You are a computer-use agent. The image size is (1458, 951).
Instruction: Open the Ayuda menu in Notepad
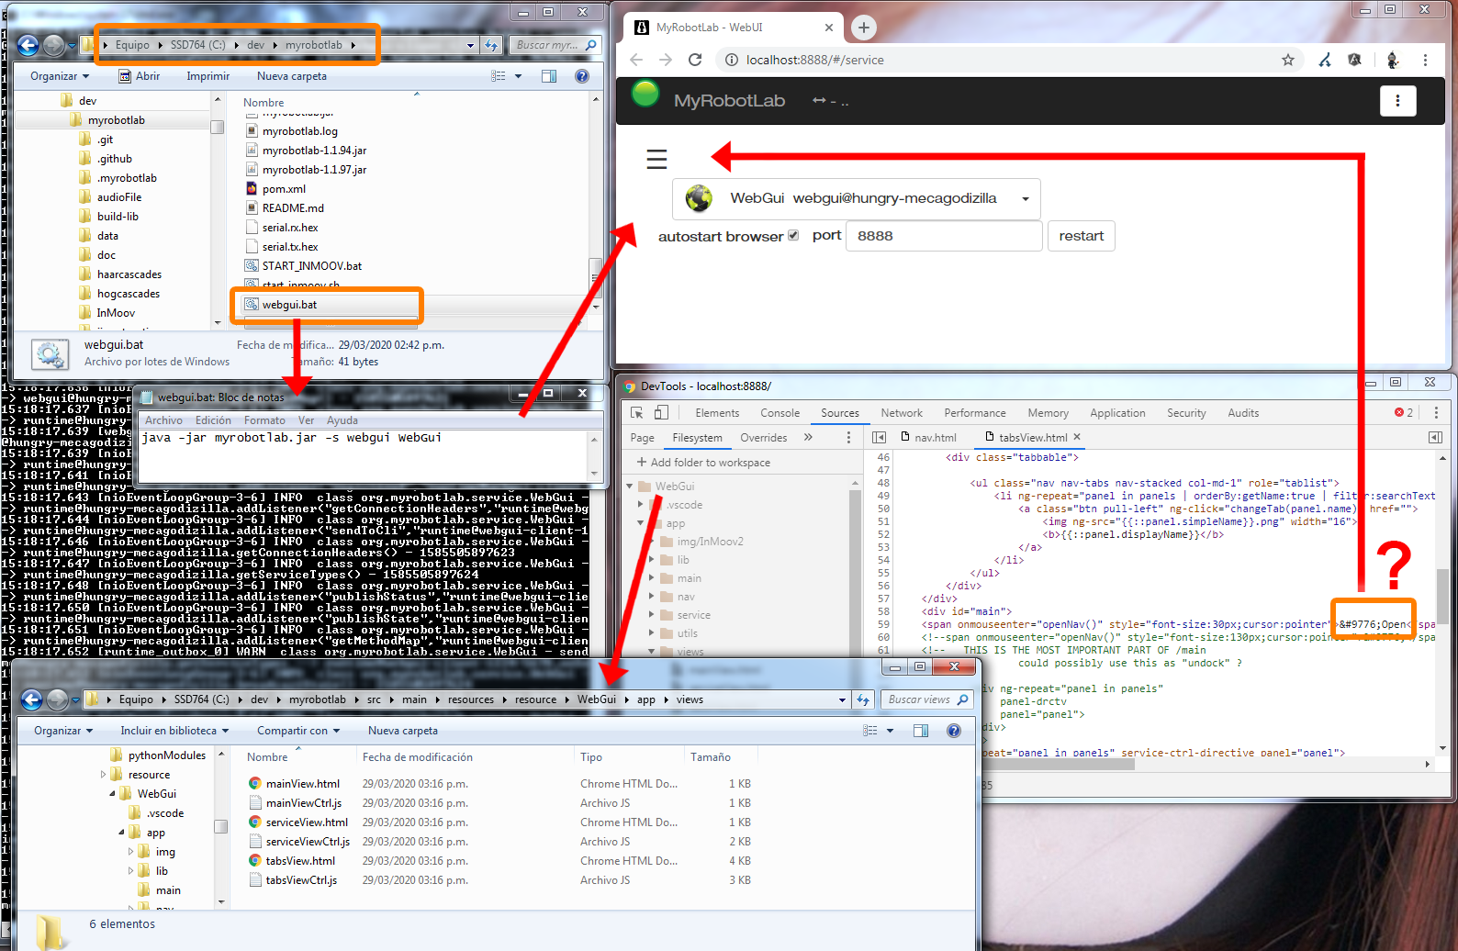(x=342, y=420)
